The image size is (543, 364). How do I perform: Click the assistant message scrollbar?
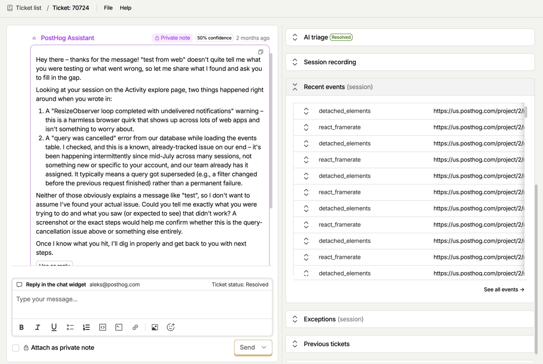[271, 130]
